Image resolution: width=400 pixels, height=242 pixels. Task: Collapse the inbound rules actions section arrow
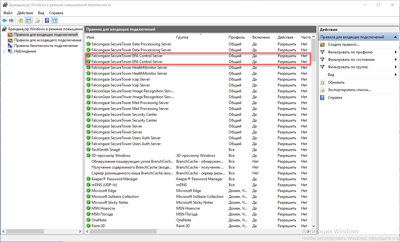(x=395, y=37)
